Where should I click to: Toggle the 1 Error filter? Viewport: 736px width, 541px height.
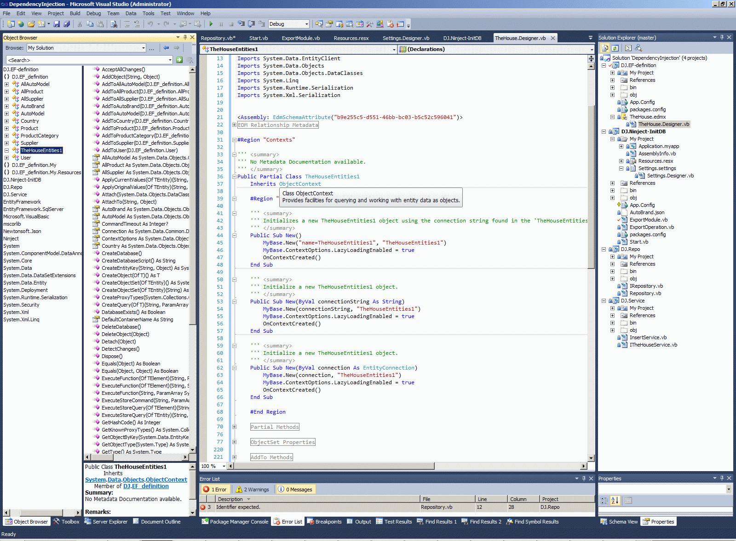click(x=215, y=490)
